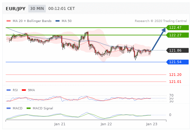Image resolution: width=192 pixels, height=131 pixels.
Task: Click the red MA 20 legend marker
Action: 8,21
